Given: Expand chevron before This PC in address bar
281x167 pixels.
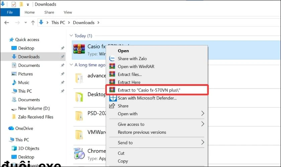Looking at the screenshot, I should click(48, 23).
